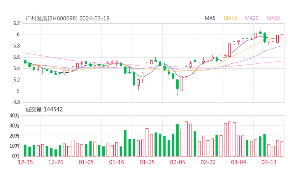
Task: Click the MA5 legend label
Action: click(210, 18)
